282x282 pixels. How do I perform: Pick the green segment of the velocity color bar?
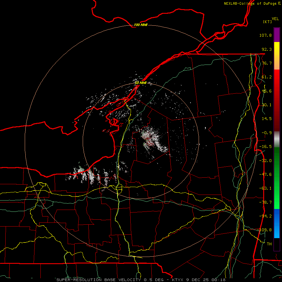(277, 178)
